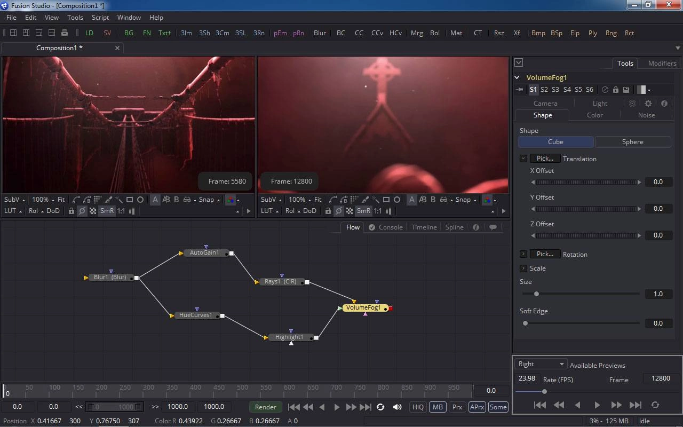The width and height of the screenshot is (683, 427).
Task: Collapse the VolumeFog1 tool header
Action: [x=517, y=77]
